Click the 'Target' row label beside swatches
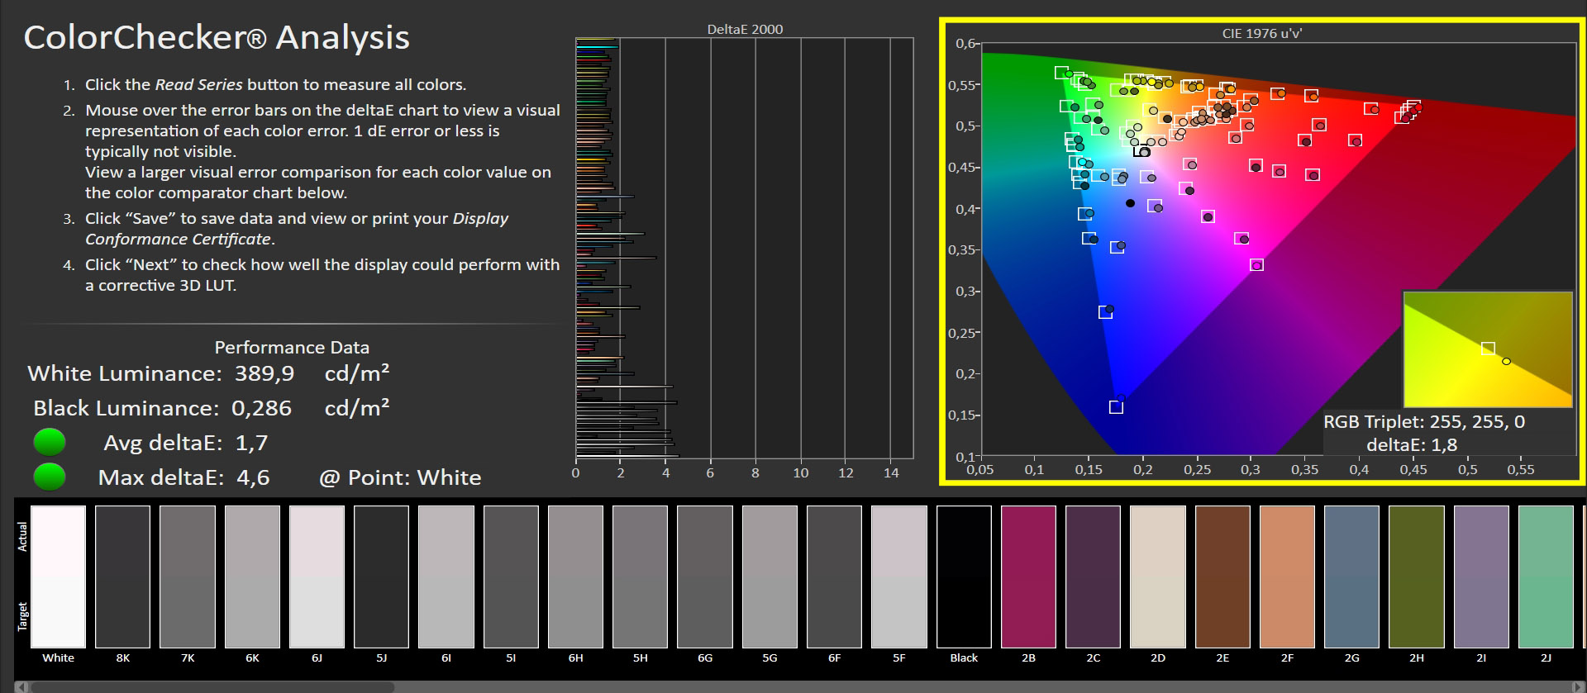The height and width of the screenshot is (693, 1587). [x=22, y=616]
